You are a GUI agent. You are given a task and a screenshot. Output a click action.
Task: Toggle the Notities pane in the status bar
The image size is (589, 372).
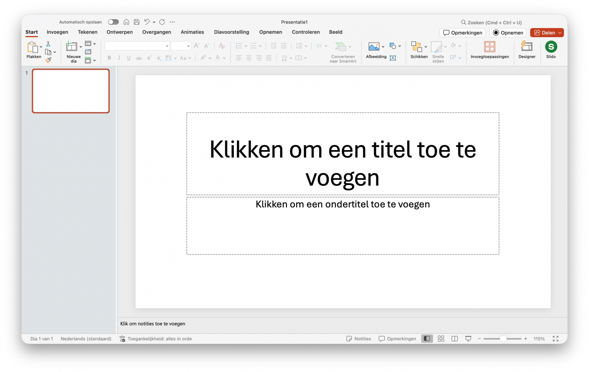tap(358, 339)
